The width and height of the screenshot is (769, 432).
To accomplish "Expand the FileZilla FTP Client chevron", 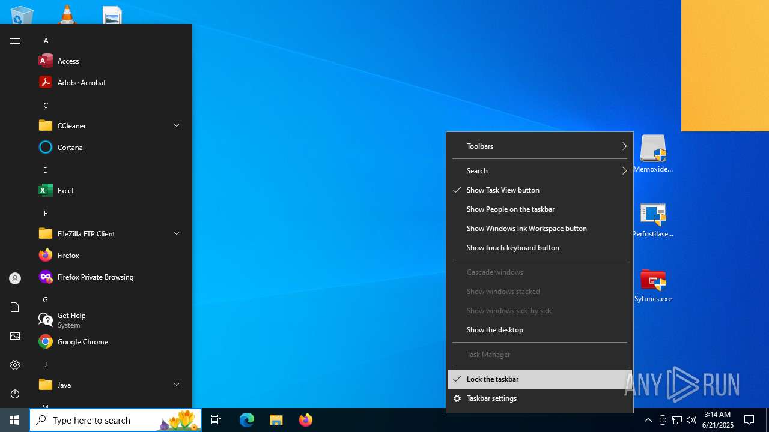I will coord(177,233).
